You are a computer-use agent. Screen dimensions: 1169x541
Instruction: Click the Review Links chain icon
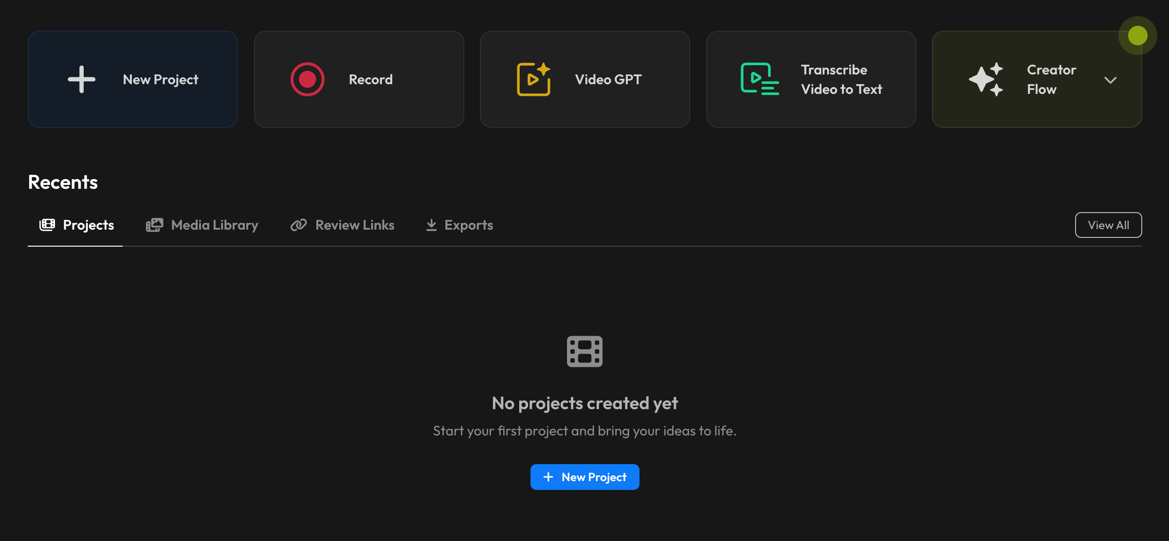298,225
